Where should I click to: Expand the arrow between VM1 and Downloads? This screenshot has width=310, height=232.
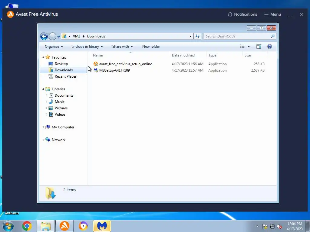(x=84, y=36)
